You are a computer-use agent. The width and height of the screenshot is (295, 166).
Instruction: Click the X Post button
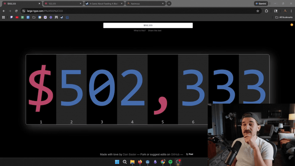click(189, 154)
